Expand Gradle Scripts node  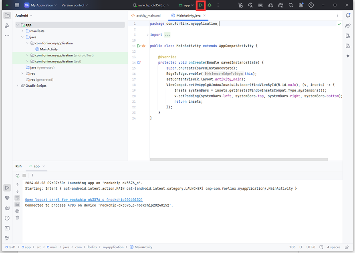(18, 86)
